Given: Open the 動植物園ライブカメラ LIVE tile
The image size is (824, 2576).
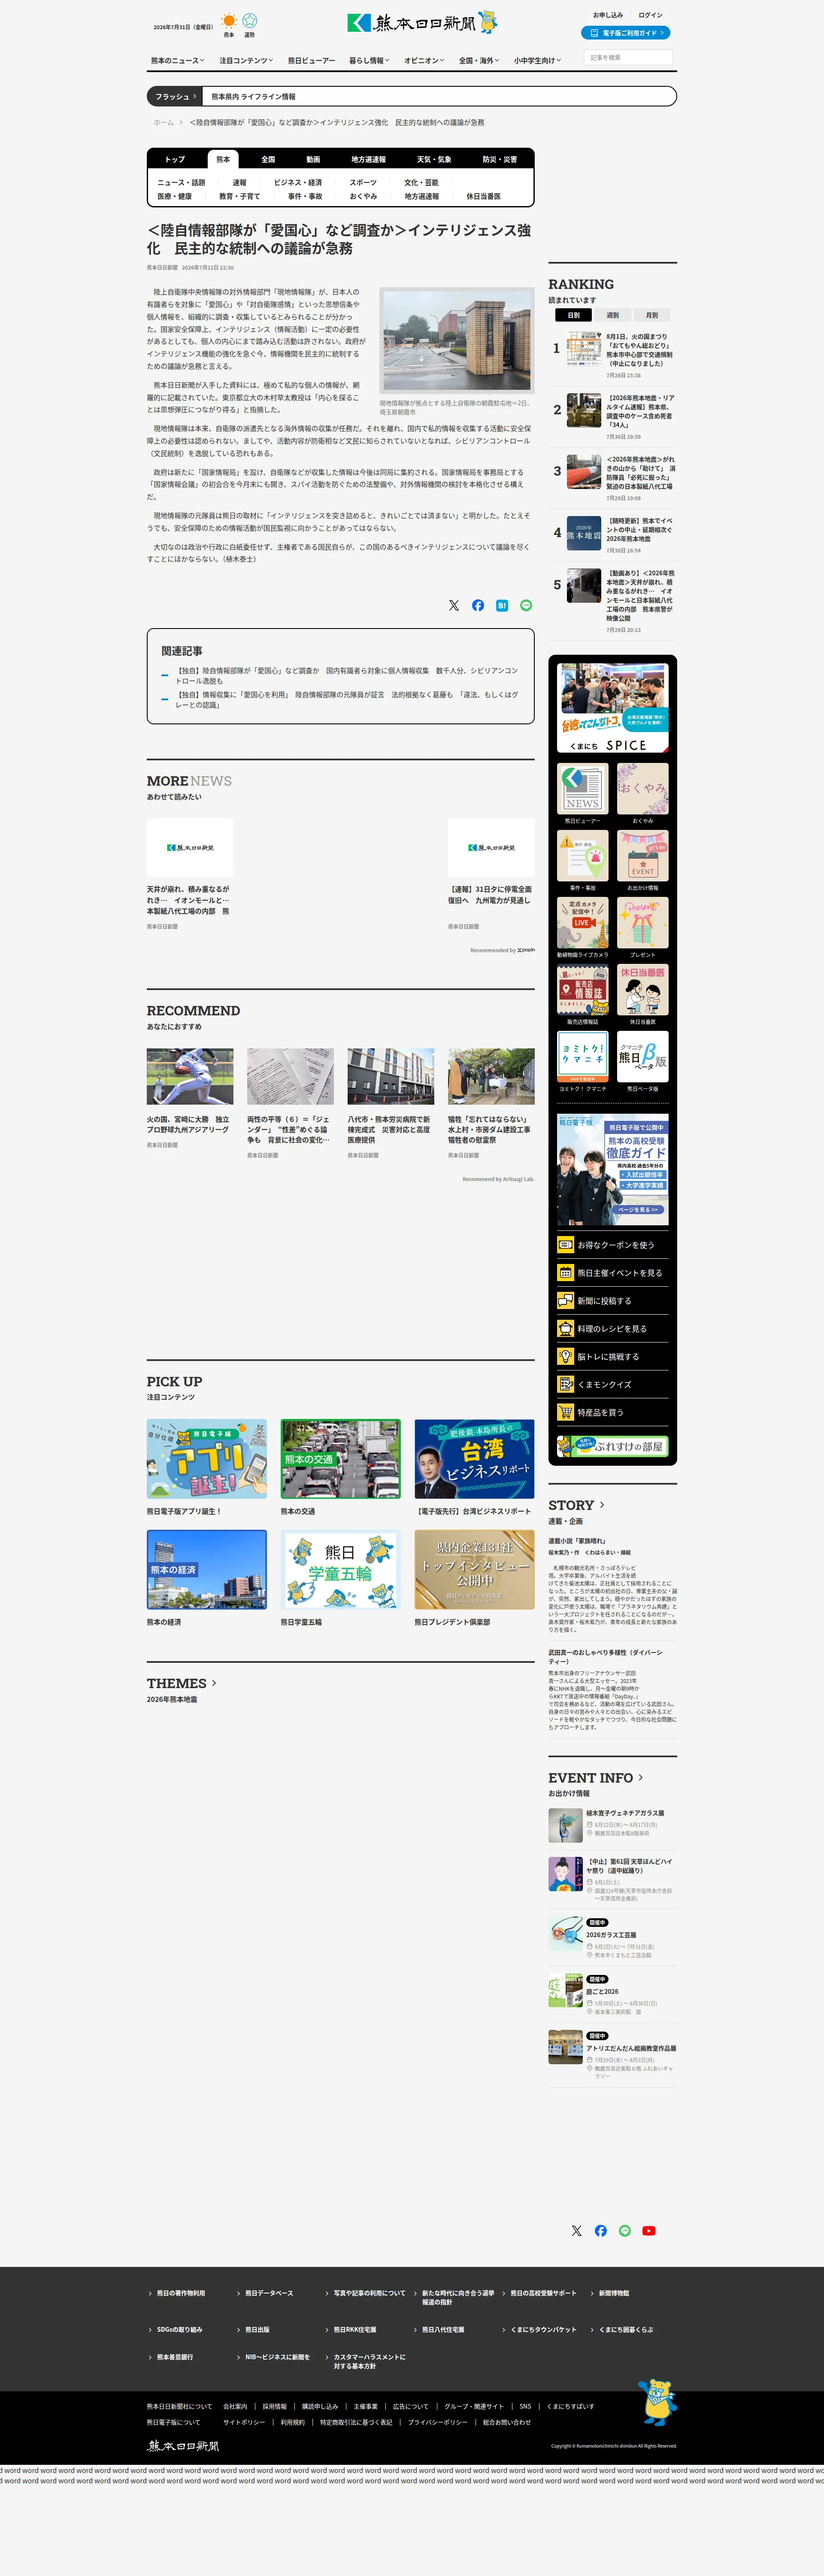Looking at the screenshot, I should coord(583,923).
